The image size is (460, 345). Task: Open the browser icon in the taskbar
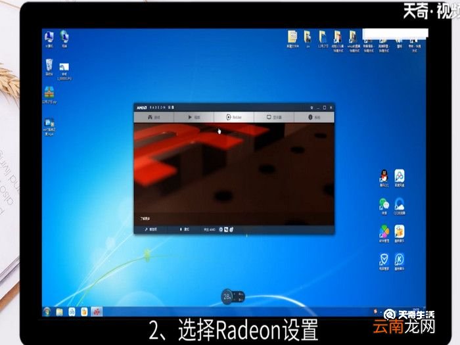click(72, 312)
